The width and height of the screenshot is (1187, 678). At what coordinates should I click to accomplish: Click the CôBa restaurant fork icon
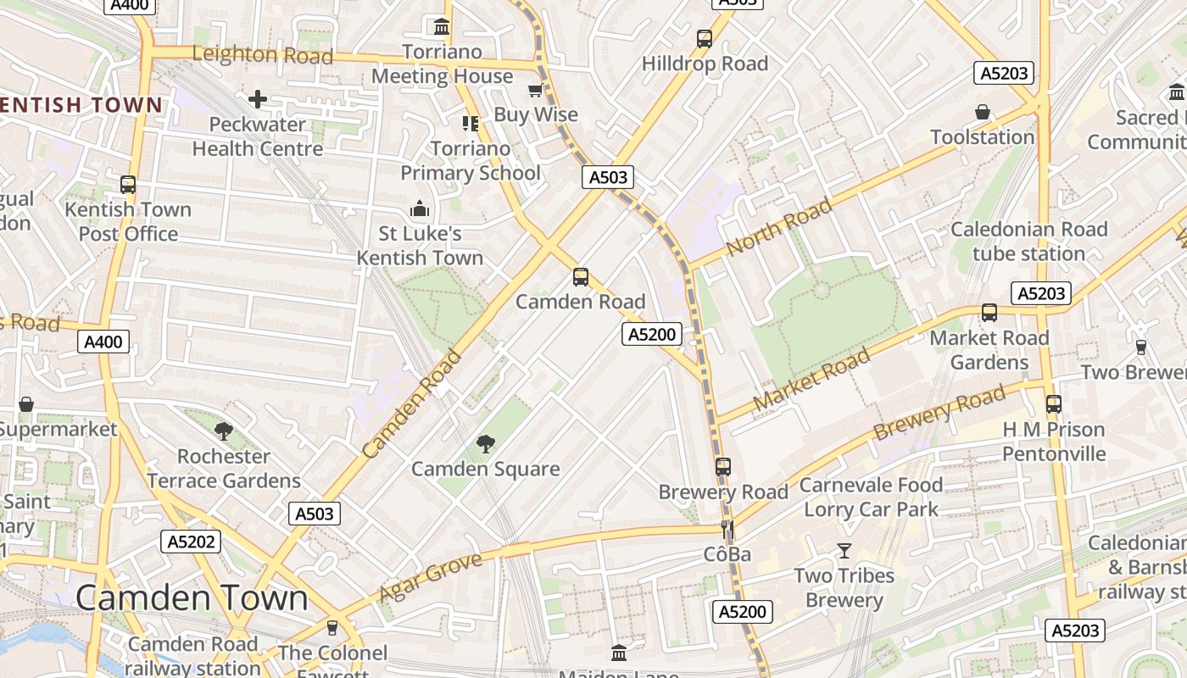[x=727, y=531]
